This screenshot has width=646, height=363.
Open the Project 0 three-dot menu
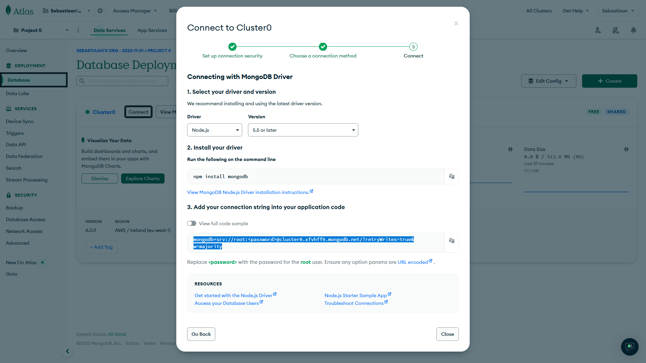(78, 30)
